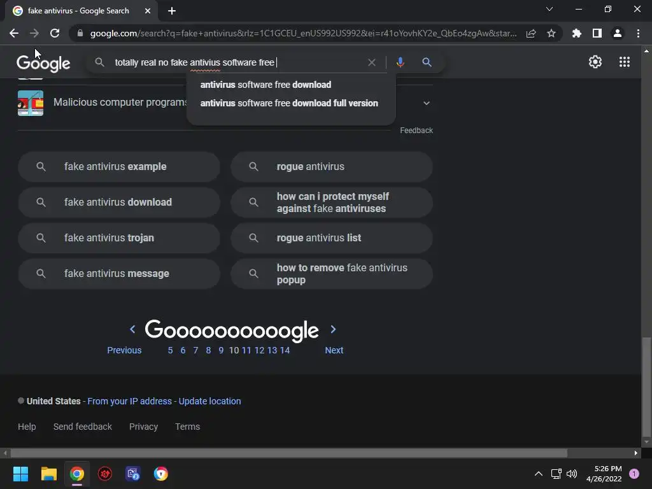652x489 pixels.
Task: Start voice search with microphone
Action: 400,62
